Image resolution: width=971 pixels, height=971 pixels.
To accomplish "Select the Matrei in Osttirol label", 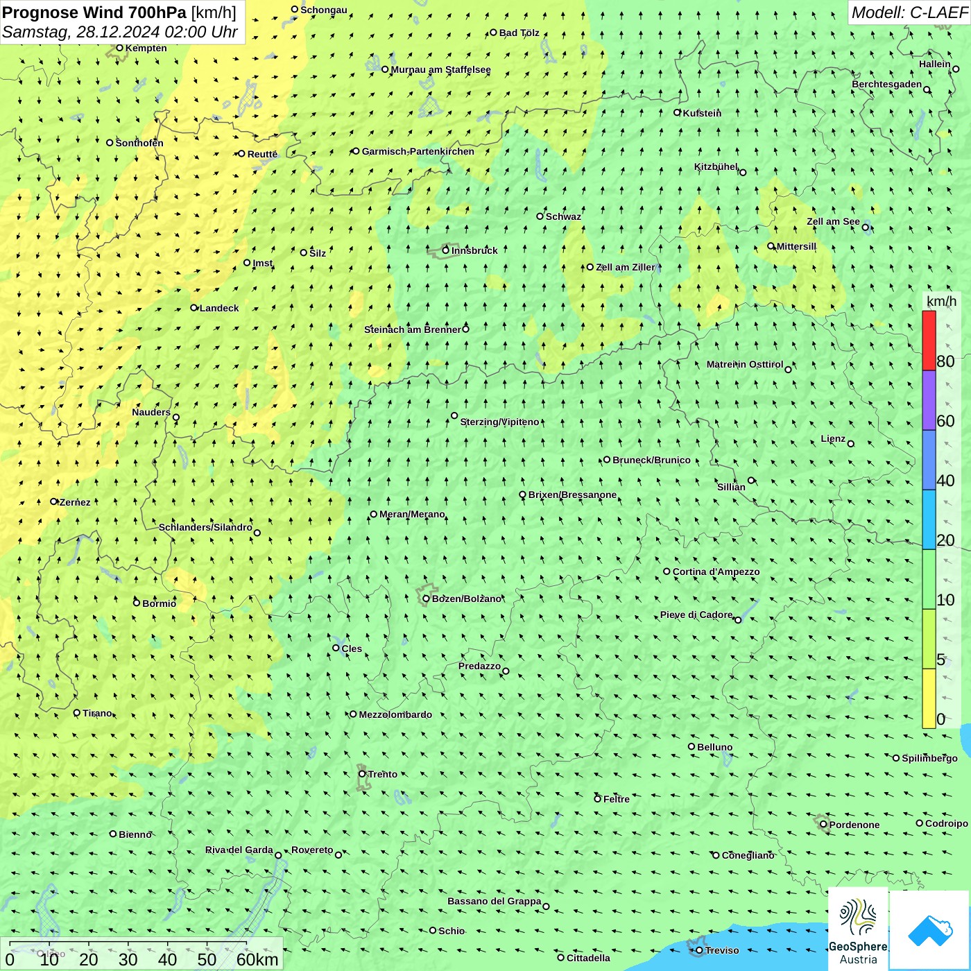I will click(745, 365).
